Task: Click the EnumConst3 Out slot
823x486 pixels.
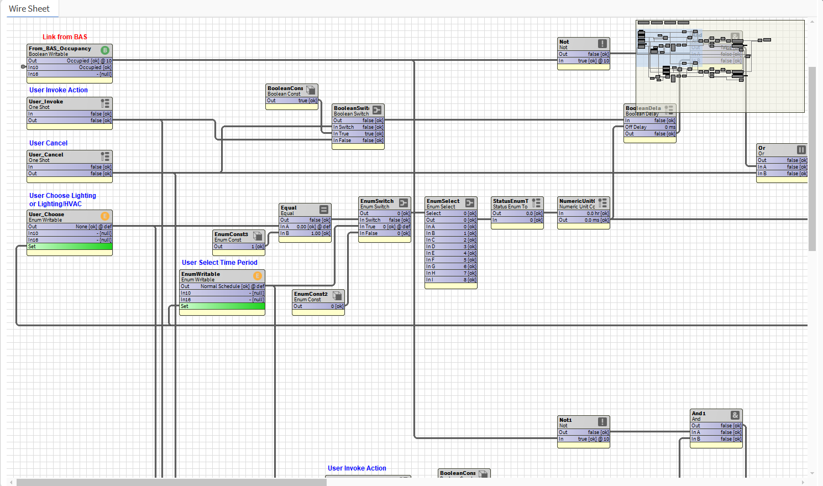Action: point(239,247)
